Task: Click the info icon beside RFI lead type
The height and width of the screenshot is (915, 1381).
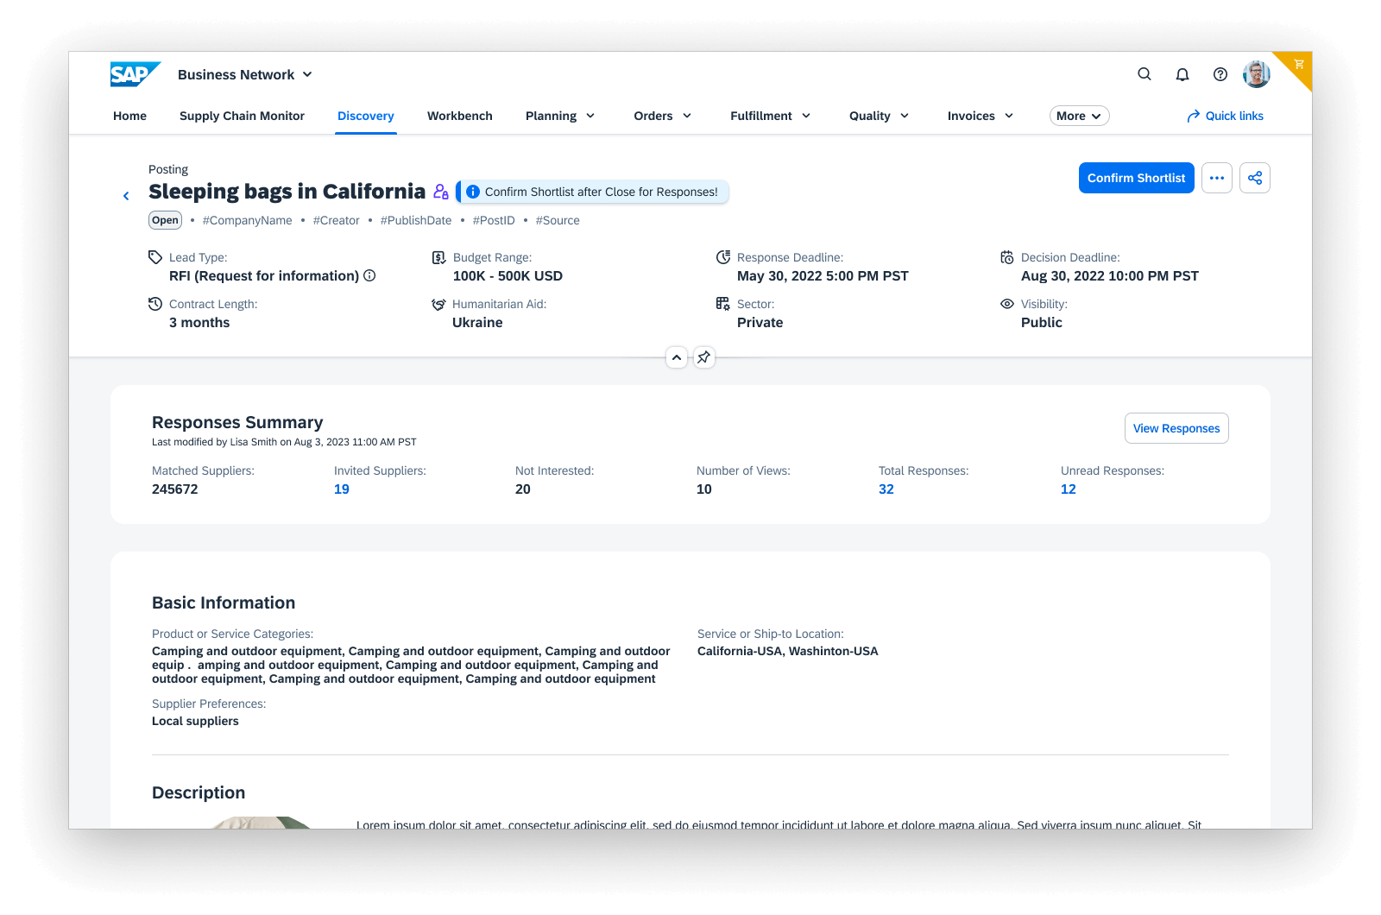Action: [x=369, y=275]
